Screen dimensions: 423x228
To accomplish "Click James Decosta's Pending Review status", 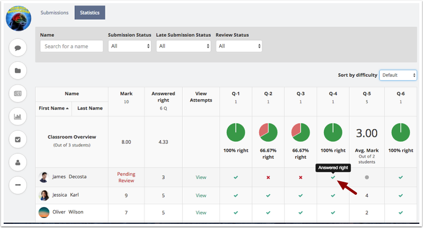I will pos(126,177).
